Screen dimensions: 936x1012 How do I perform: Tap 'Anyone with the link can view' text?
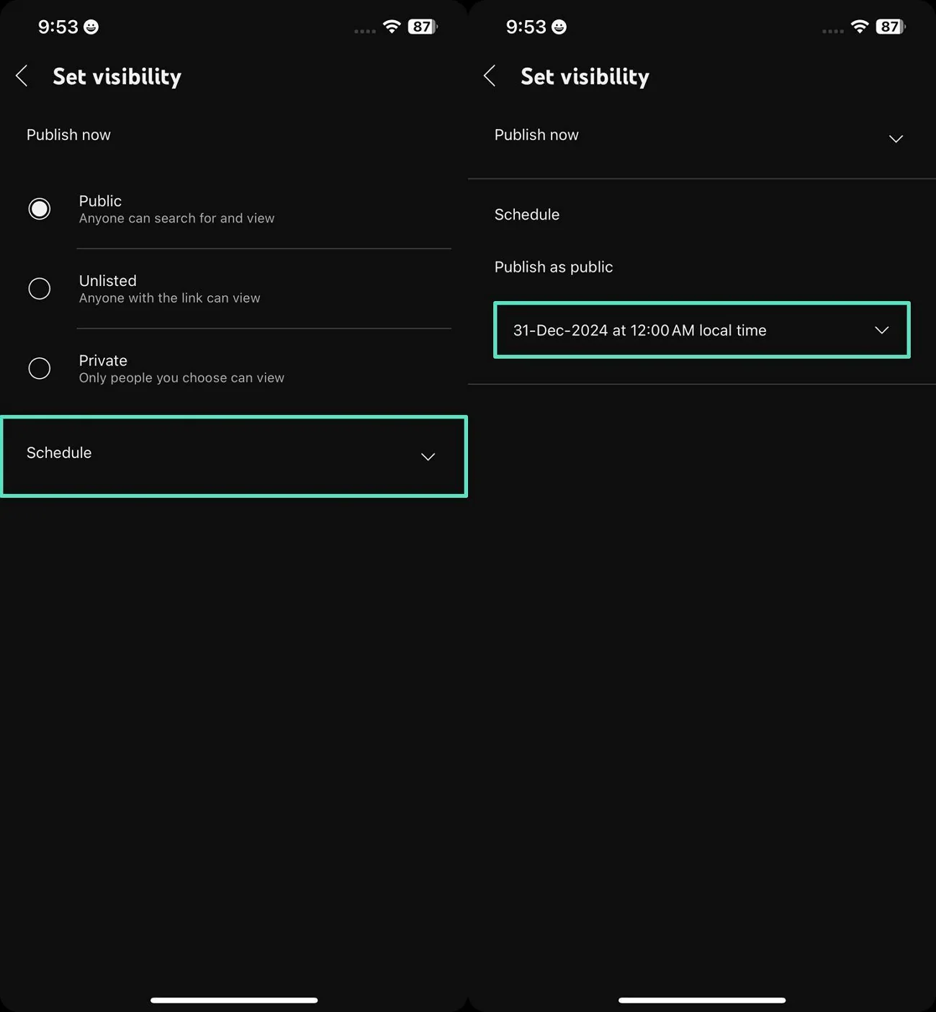(x=170, y=298)
